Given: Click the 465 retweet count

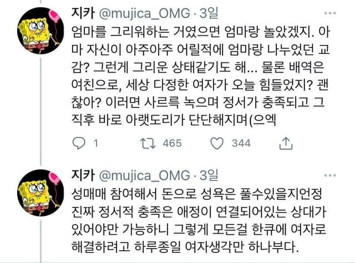Looking at the screenshot, I should click(x=173, y=143).
